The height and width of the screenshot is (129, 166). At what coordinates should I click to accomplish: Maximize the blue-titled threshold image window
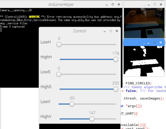154,42
